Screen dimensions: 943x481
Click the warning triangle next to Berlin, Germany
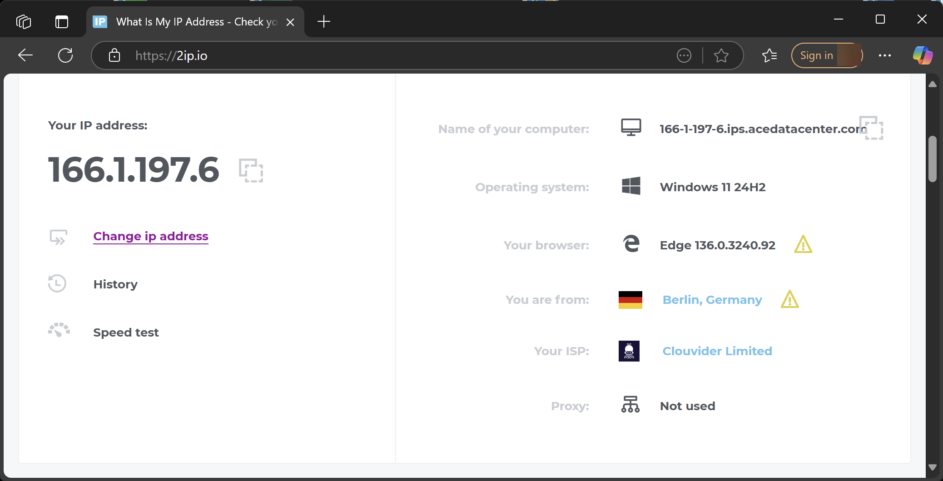790,299
